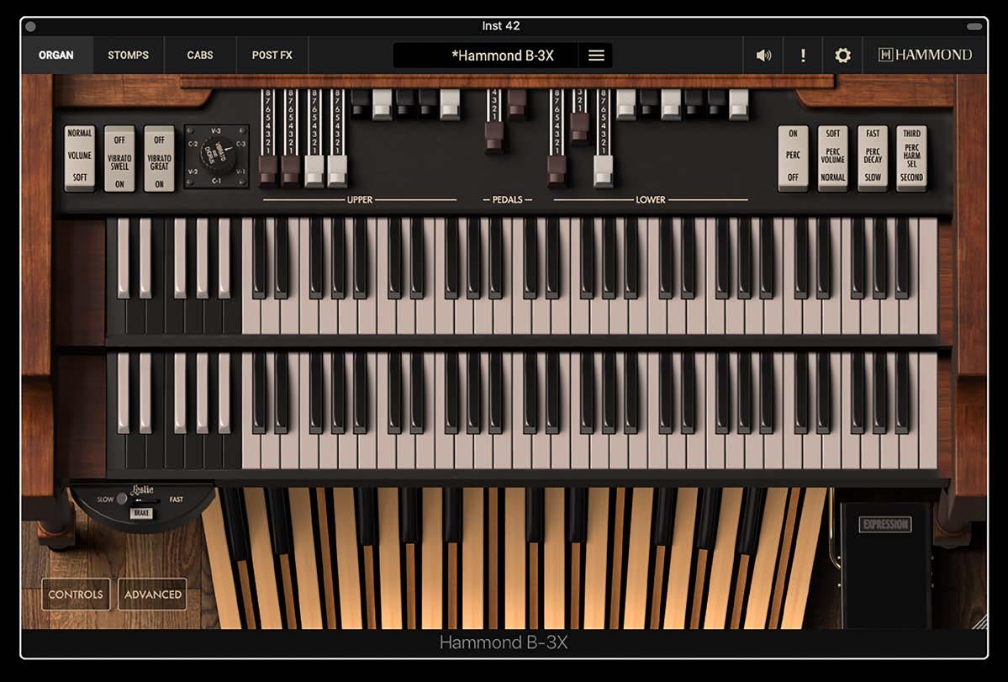
Task: Toggle the PERC HARM SEL third/second switch
Action: pos(911,157)
